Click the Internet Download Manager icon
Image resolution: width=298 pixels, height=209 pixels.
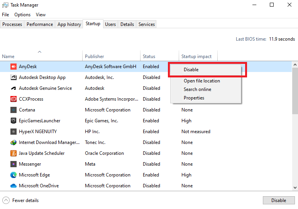(x=13, y=142)
